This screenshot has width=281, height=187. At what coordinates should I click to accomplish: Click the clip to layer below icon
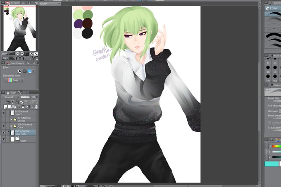(x=8, y=102)
